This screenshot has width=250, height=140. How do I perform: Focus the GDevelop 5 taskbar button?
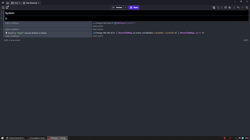click(57, 138)
